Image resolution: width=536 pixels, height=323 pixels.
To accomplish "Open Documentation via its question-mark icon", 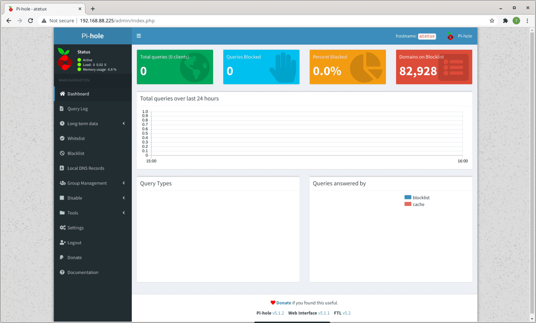I will click(x=62, y=272).
